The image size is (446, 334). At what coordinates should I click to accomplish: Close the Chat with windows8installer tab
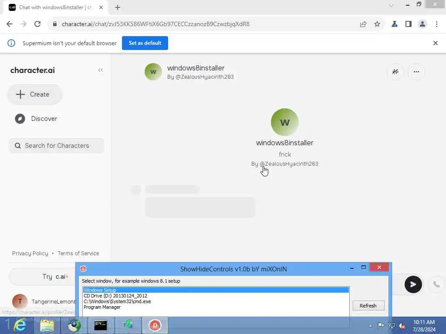click(101, 7)
